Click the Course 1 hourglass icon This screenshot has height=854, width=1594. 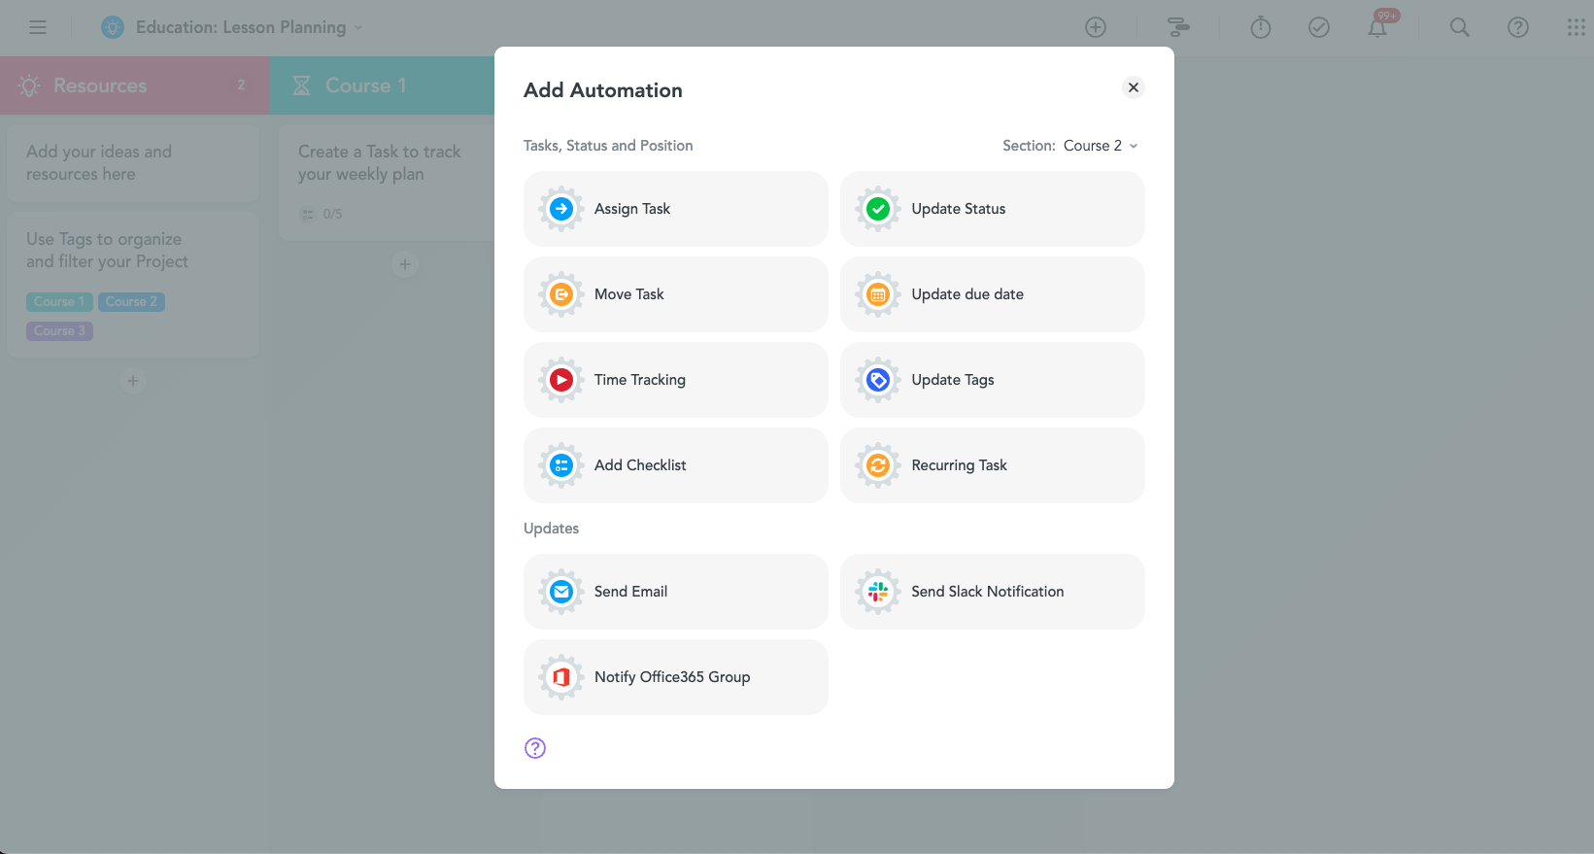click(302, 85)
